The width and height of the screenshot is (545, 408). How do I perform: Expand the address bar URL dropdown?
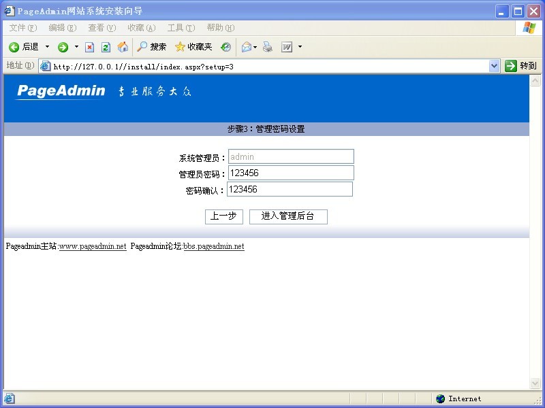(495, 66)
